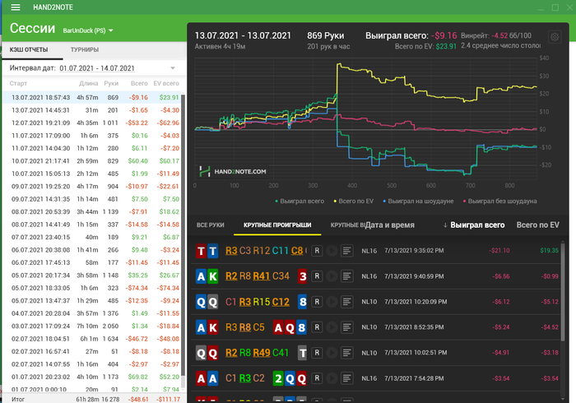
Task: Toggle 'Выиграл без шоудауна' pink legend
Action: pos(499,201)
